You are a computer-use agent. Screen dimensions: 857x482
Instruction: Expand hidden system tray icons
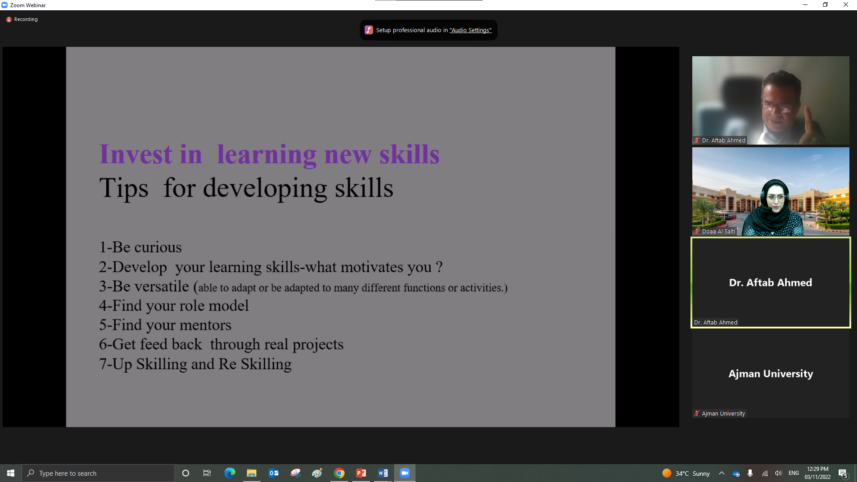(x=721, y=473)
